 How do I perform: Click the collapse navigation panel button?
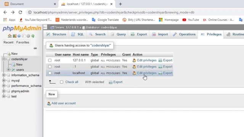tap(45, 27)
